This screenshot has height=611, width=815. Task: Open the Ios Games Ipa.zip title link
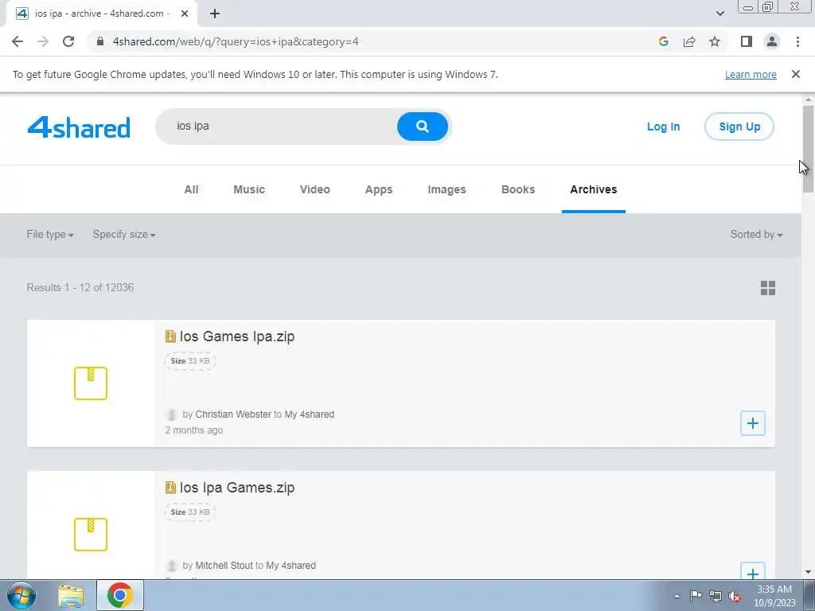(237, 337)
